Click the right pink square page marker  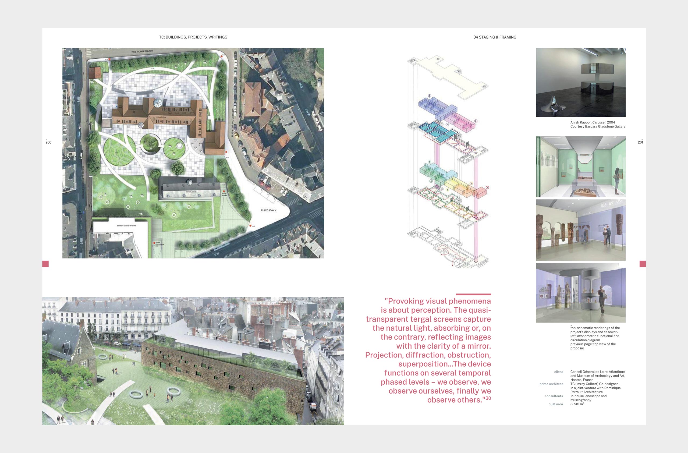[642, 264]
